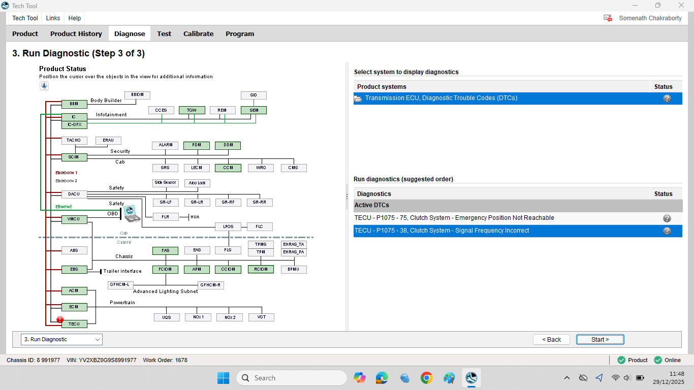This screenshot has height=390, width=694.
Task: Switch to the Calibrate tab
Action: click(199, 34)
